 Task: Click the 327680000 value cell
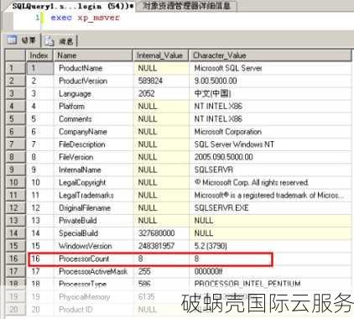161,233
